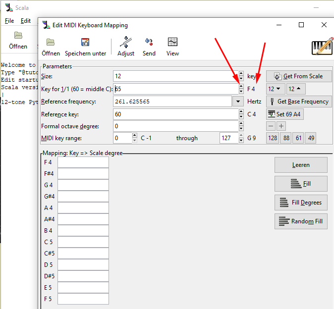Click the MIDI key range start field
This screenshot has height=309, width=334.
point(122,138)
